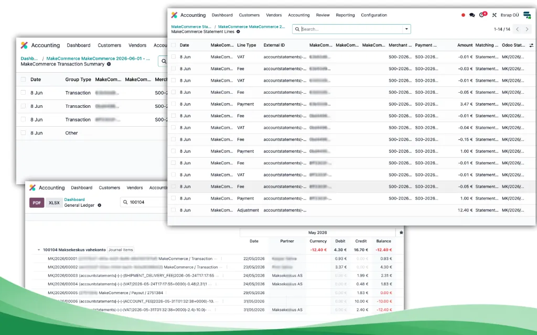Tick checkbox of the -0.03 € Fee row
Viewport: 537px width, 335px height.
tap(173, 69)
